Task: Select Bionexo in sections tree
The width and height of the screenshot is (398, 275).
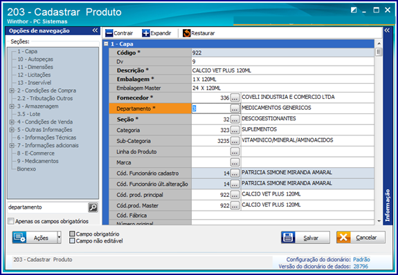Action: [26, 169]
